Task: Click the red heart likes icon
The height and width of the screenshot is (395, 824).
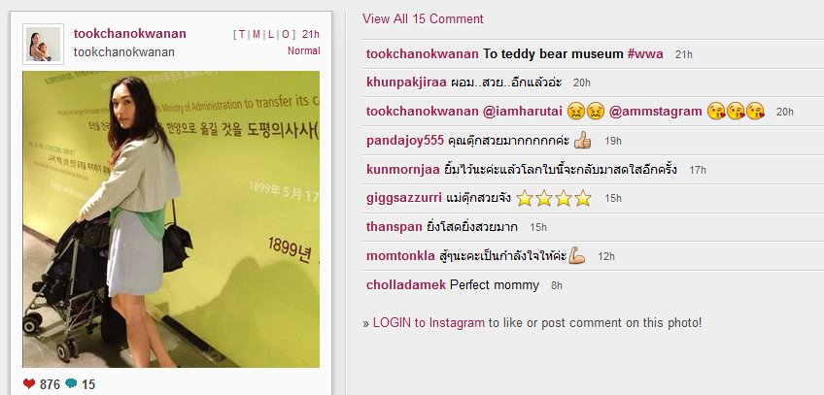Action: point(29,383)
